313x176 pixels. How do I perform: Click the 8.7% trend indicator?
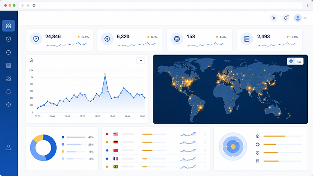tap(152, 37)
